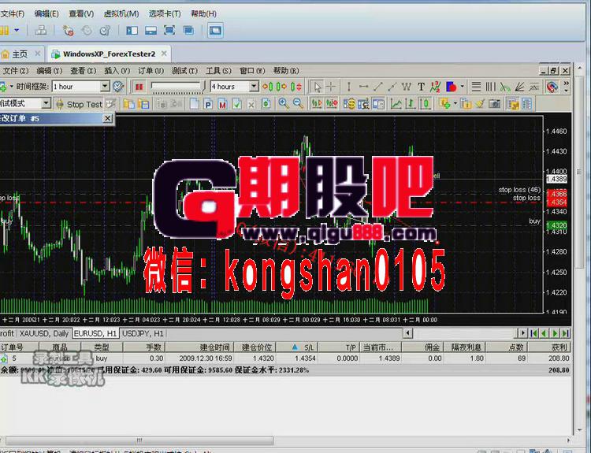This screenshot has width=591, height=453.
Task: Select the shapes drawing tool
Action: click(452, 87)
